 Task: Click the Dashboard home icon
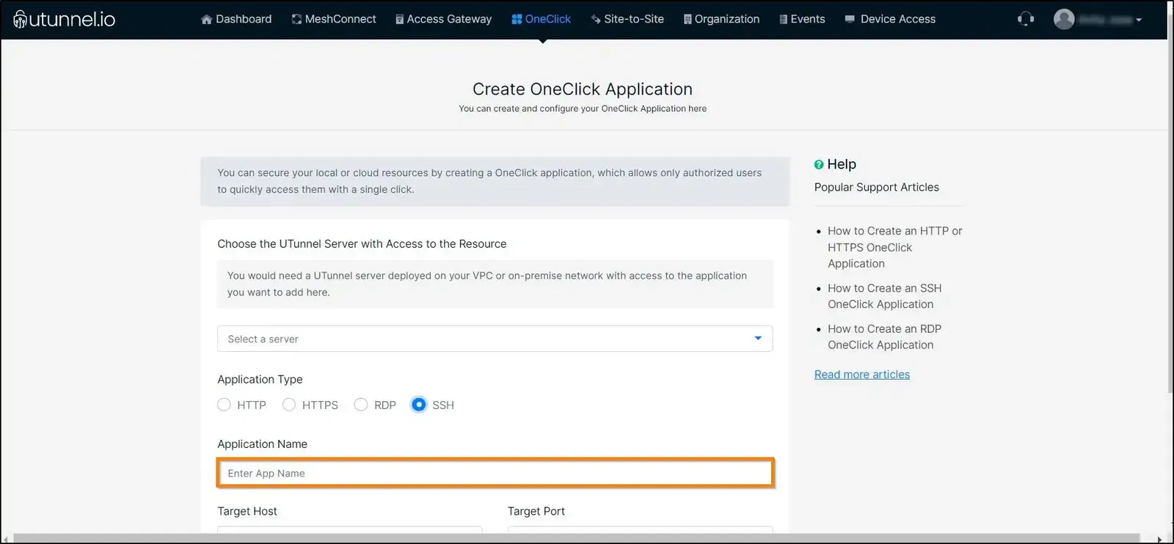coord(207,19)
